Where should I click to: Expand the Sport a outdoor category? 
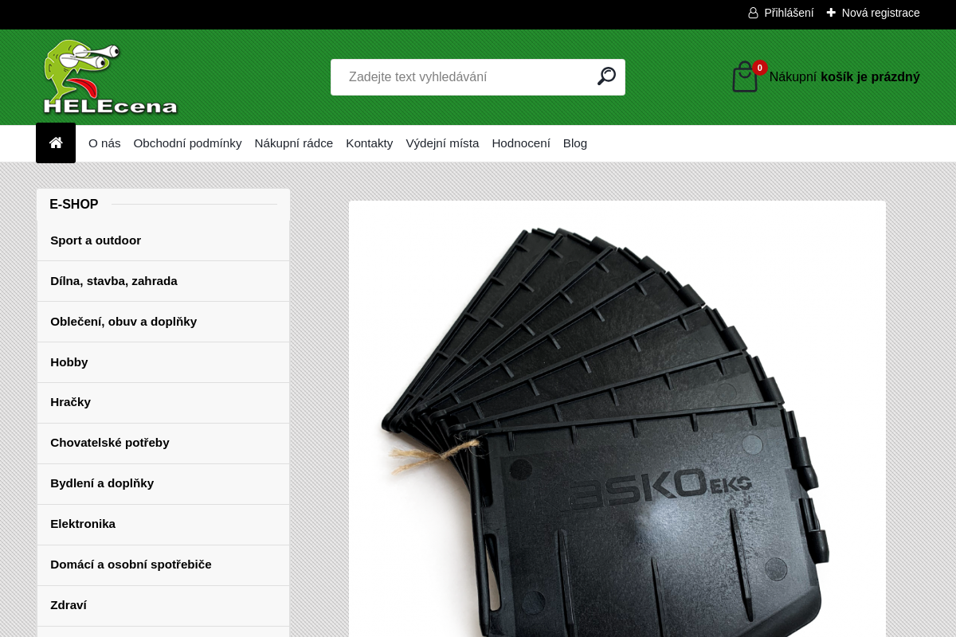pyautogui.click(x=96, y=240)
